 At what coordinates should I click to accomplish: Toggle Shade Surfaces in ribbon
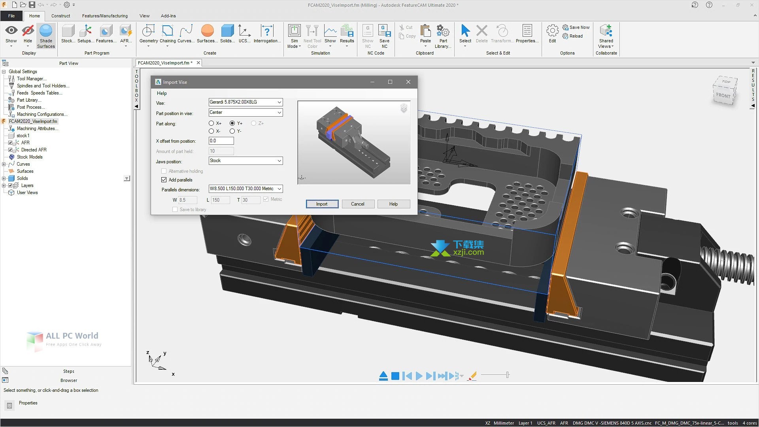[x=46, y=36]
